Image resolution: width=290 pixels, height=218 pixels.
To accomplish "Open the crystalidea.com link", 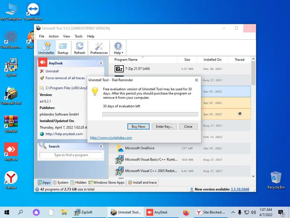I will coord(111,138).
